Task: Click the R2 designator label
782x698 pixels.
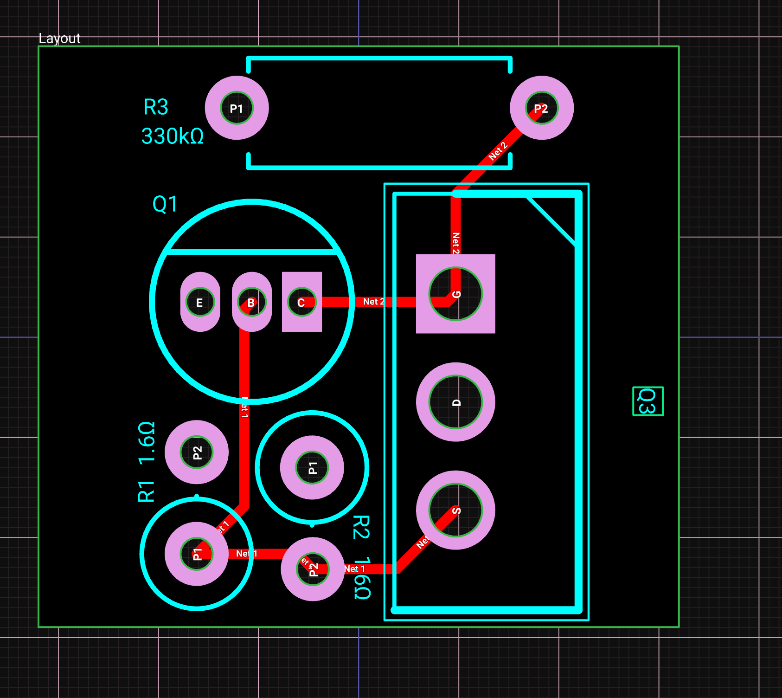Action: coord(361,527)
